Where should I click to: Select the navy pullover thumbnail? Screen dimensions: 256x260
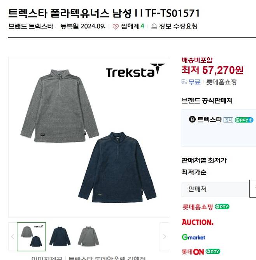[x=60, y=237]
